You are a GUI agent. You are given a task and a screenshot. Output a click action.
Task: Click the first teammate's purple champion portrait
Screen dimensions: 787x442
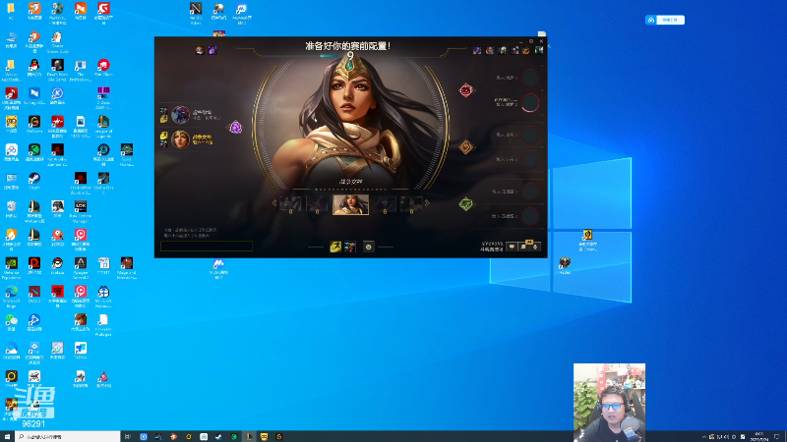point(180,115)
